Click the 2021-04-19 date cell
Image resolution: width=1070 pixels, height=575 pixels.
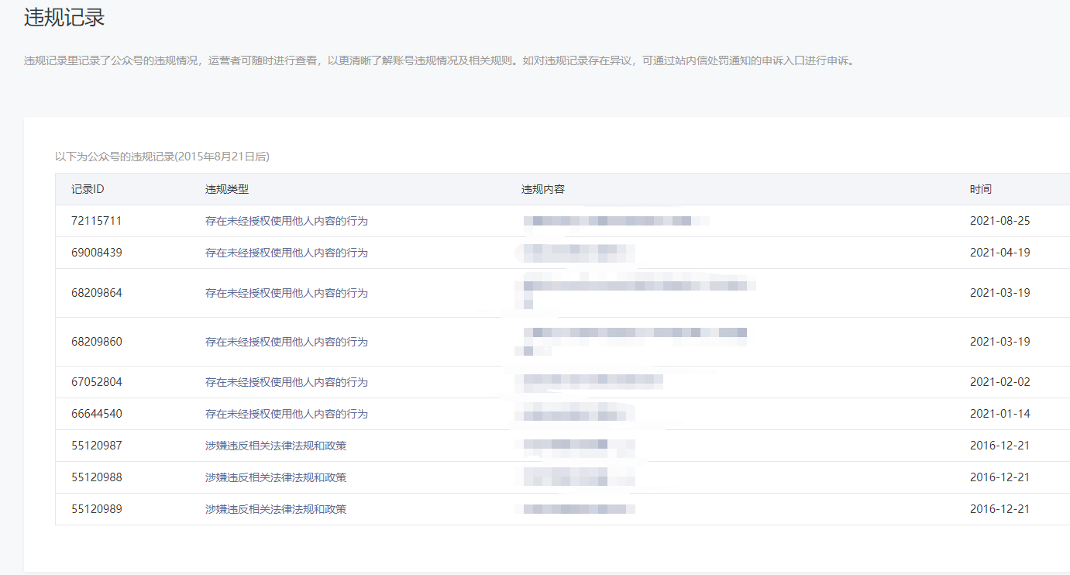click(999, 253)
